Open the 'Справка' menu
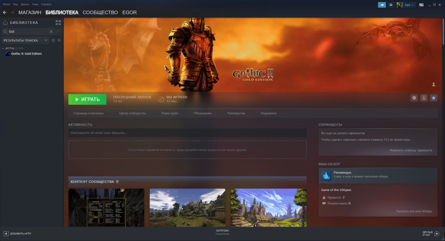This screenshot has width=445, height=241. point(46,4)
